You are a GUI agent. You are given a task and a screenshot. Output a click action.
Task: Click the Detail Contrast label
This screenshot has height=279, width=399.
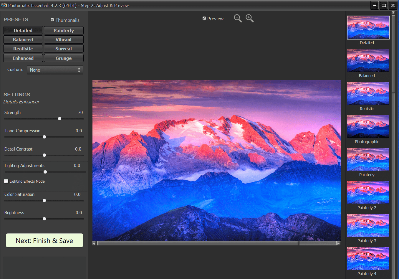tap(18, 149)
